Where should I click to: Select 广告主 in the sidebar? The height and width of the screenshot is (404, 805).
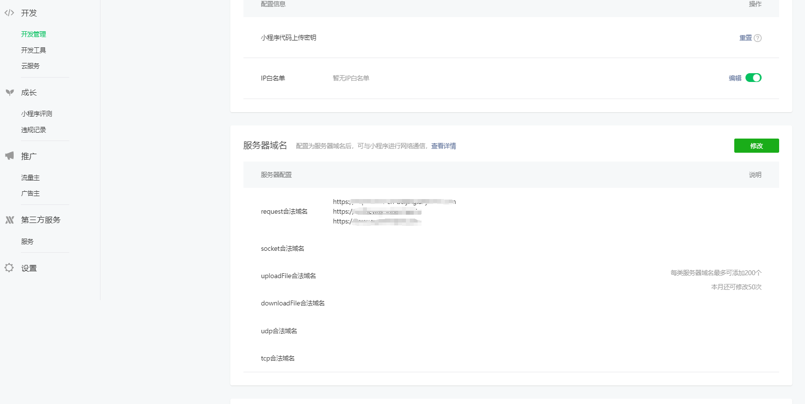click(x=30, y=193)
